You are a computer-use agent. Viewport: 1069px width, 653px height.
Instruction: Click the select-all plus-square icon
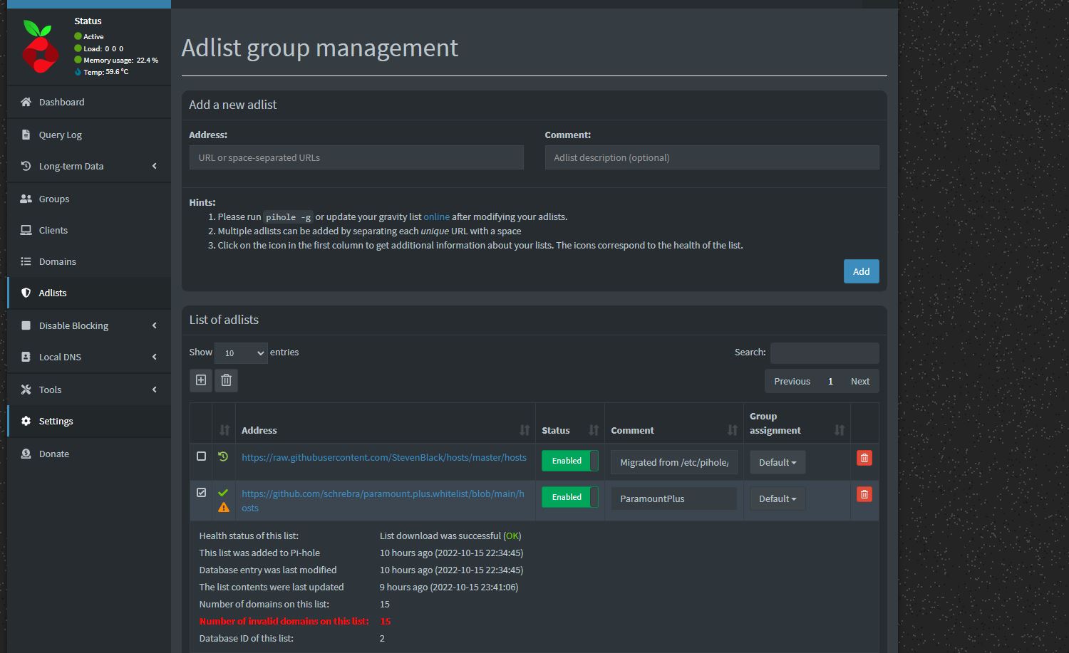tap(201, 380)
